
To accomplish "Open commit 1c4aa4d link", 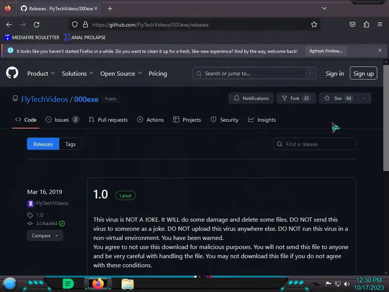I will coord(47,224).
